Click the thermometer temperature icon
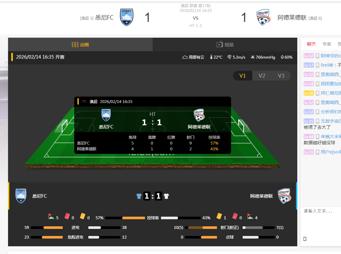Screen dimensions: 341x254 click(x=211, y=57)
